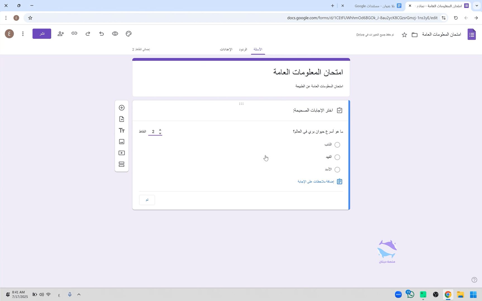Switch to the الردود tab

[243, 49]
